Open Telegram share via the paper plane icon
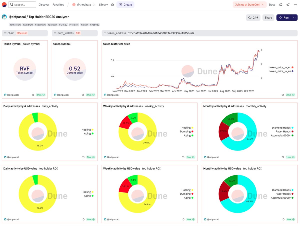The image size is (300, 226). tap(288, 4)
